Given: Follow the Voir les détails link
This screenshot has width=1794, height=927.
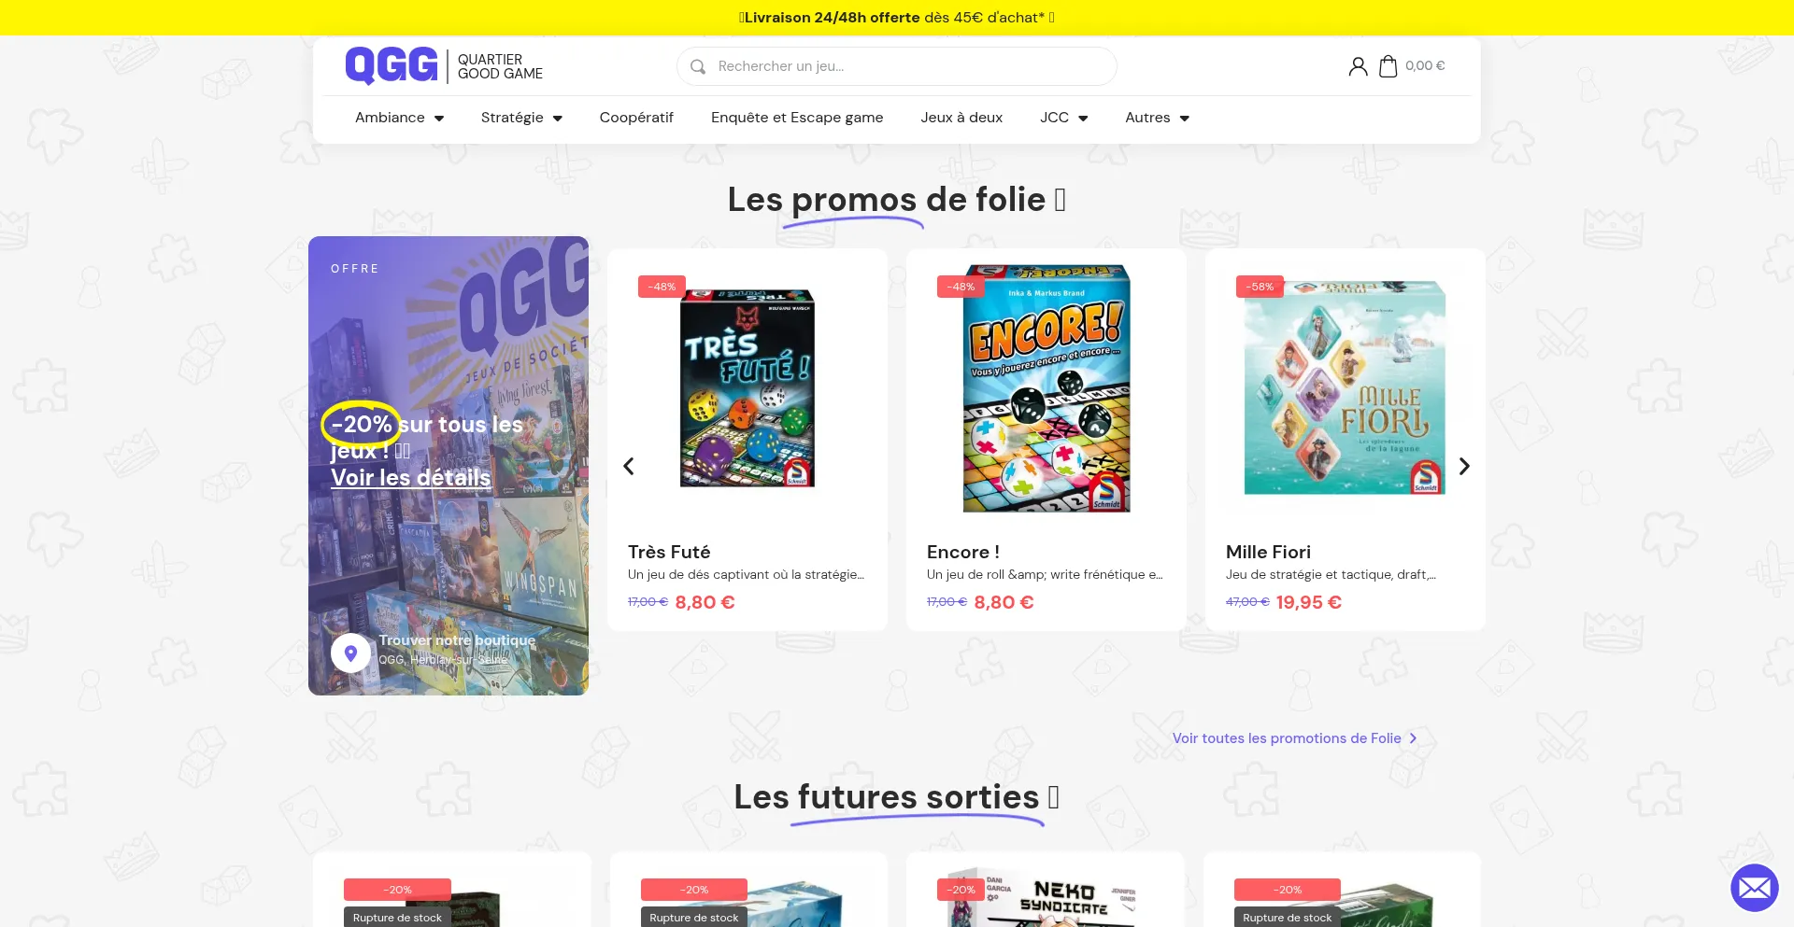Looking at the screenshot, I should click(x=410, y=477).
